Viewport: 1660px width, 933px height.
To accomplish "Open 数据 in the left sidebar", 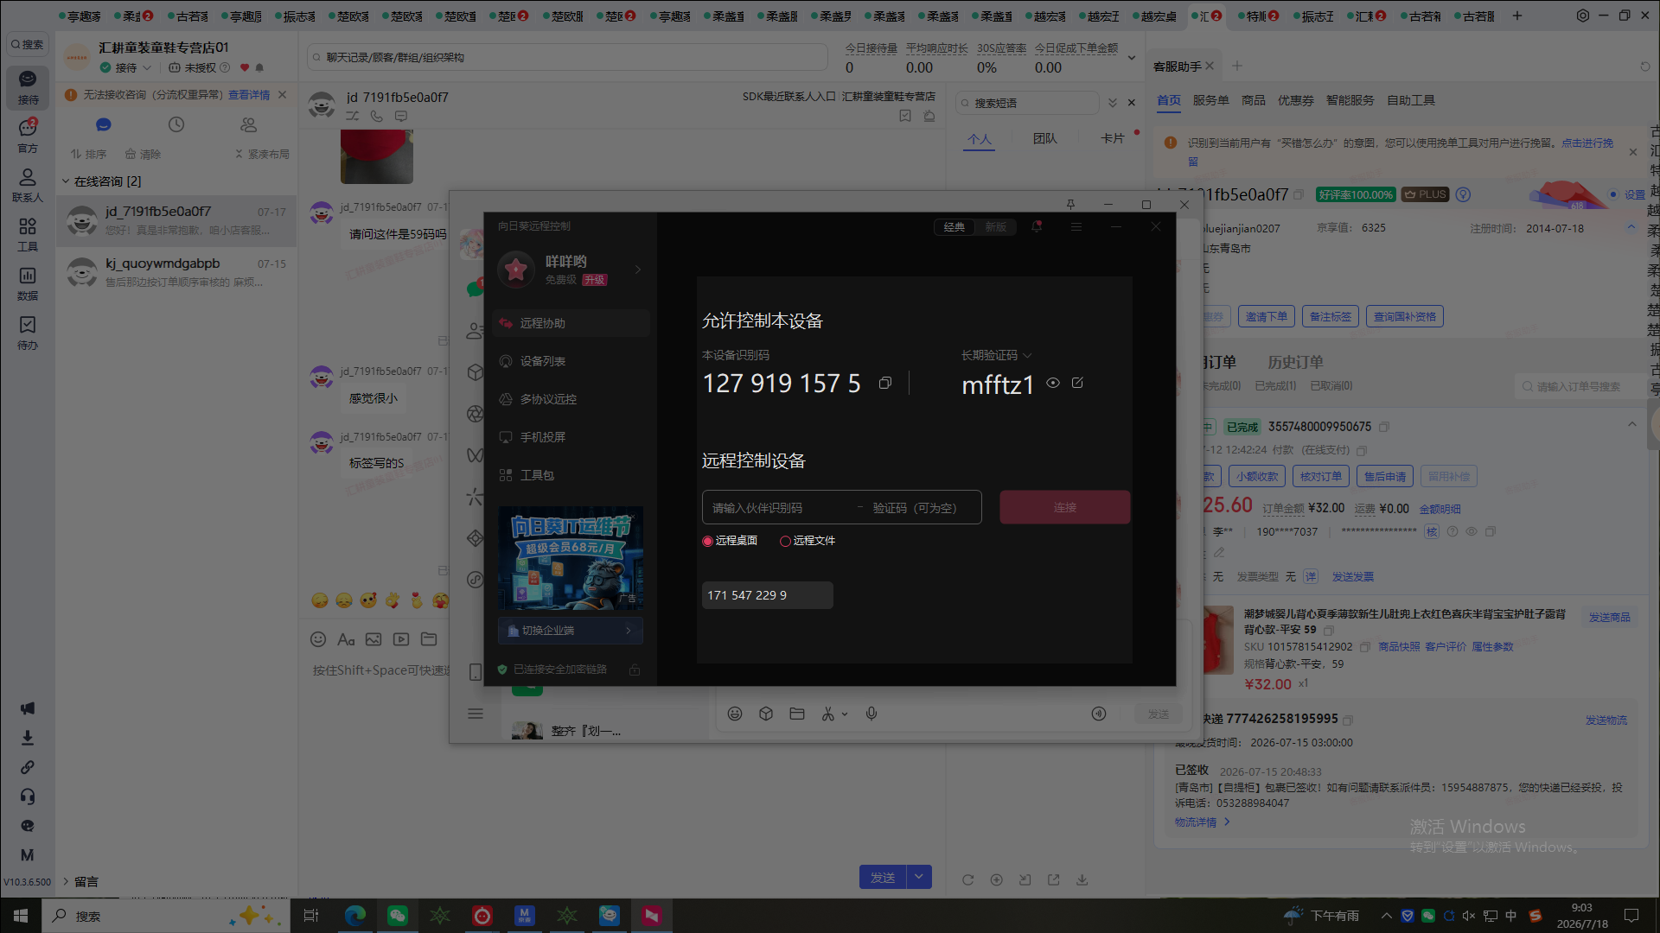I will (x=28, y=284).
